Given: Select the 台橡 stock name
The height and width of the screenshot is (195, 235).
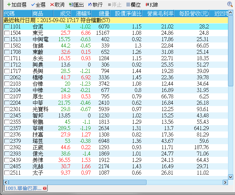Looking at the screenshot, I should point(38,84).
